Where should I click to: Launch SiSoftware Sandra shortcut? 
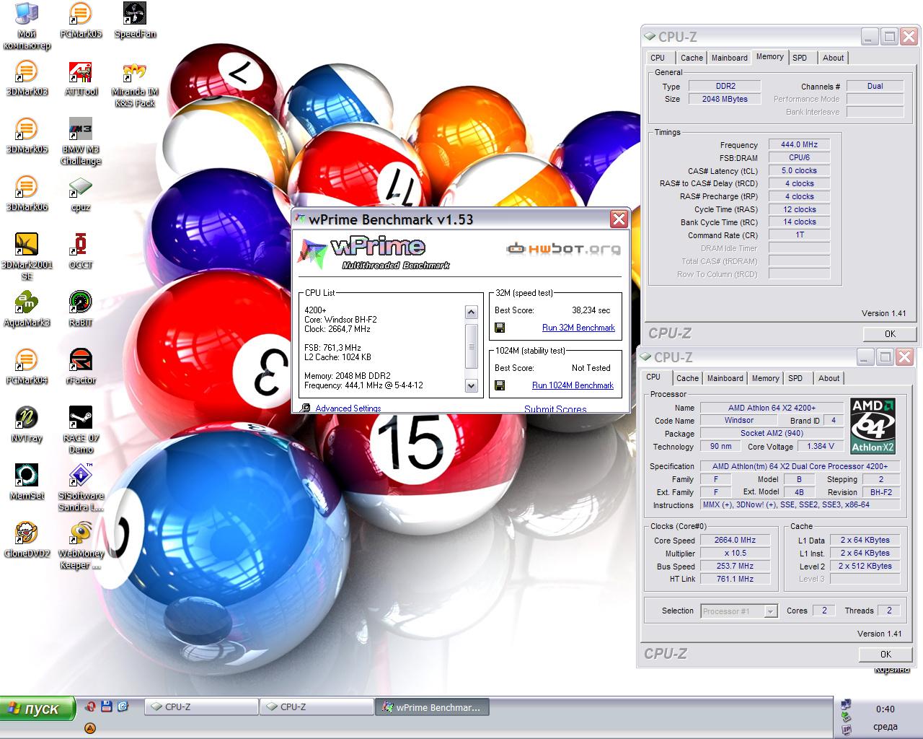pyautogui.click(x=81, y=488)
